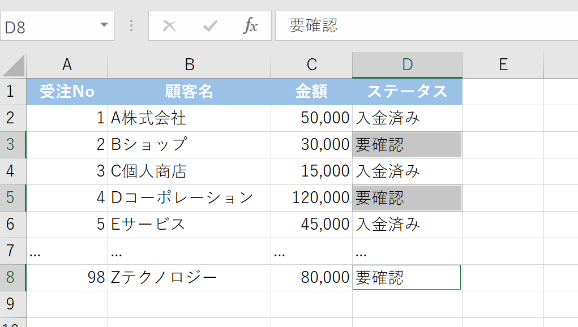Expand the Name Box dropdown arrow
The image size is (578, 327).
point(104,25)
